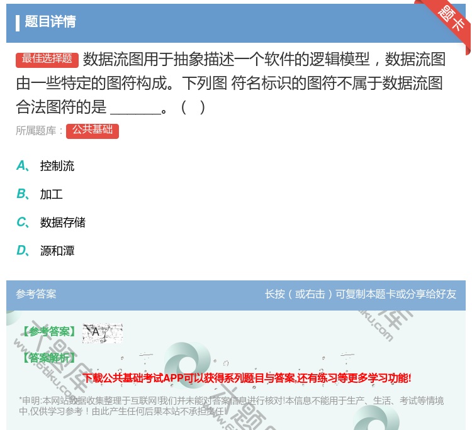Open the red 下载公共基础考试APP download link
Viewport: 472px width, 430px height.
(247, 378)
